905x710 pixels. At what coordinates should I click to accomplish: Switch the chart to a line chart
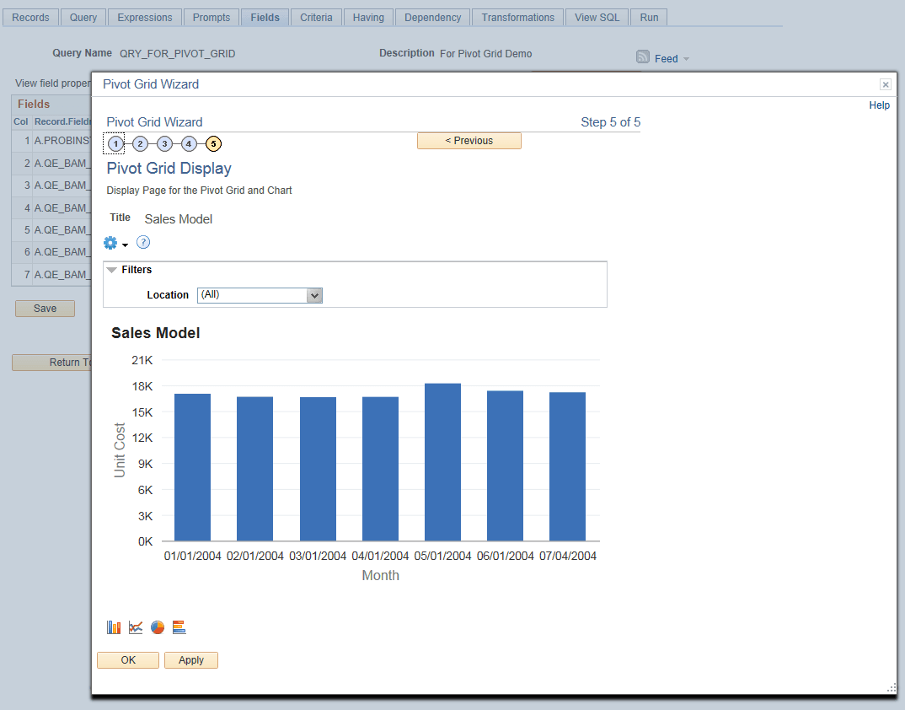click(136, 627)
